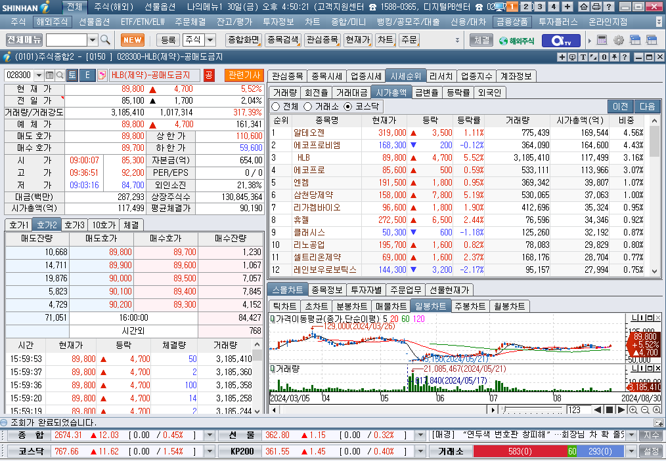Screen dimensions: 666x461
Task: Click the chart candle count slider
Action: pos(533,410)
